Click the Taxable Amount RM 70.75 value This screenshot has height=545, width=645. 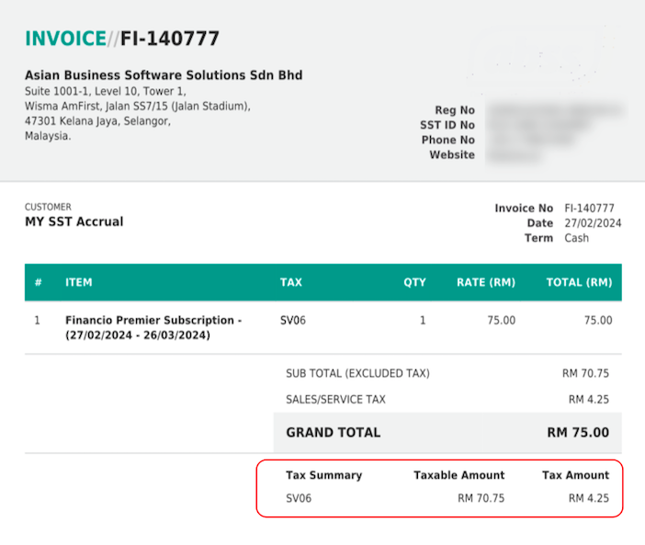click(481, 499)
